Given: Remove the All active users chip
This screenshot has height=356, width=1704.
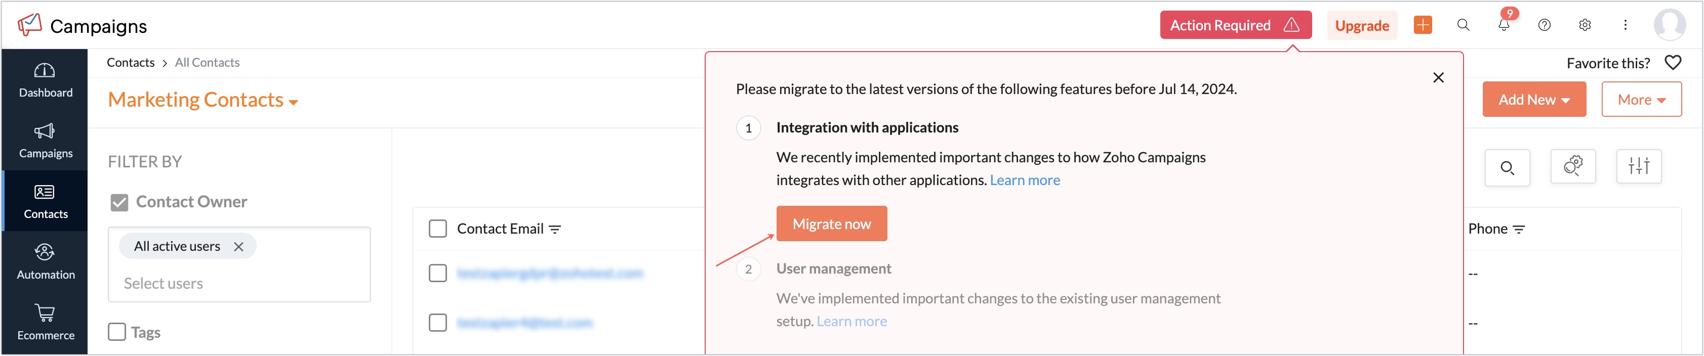Looking at the screenshot, I should click(239, 246).
